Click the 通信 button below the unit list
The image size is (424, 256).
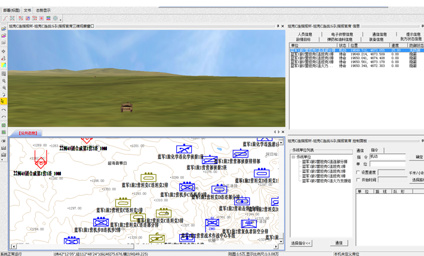339,243
